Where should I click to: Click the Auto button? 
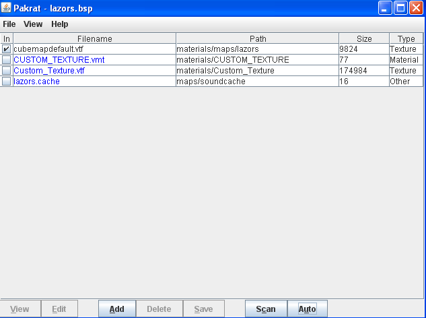308,309
